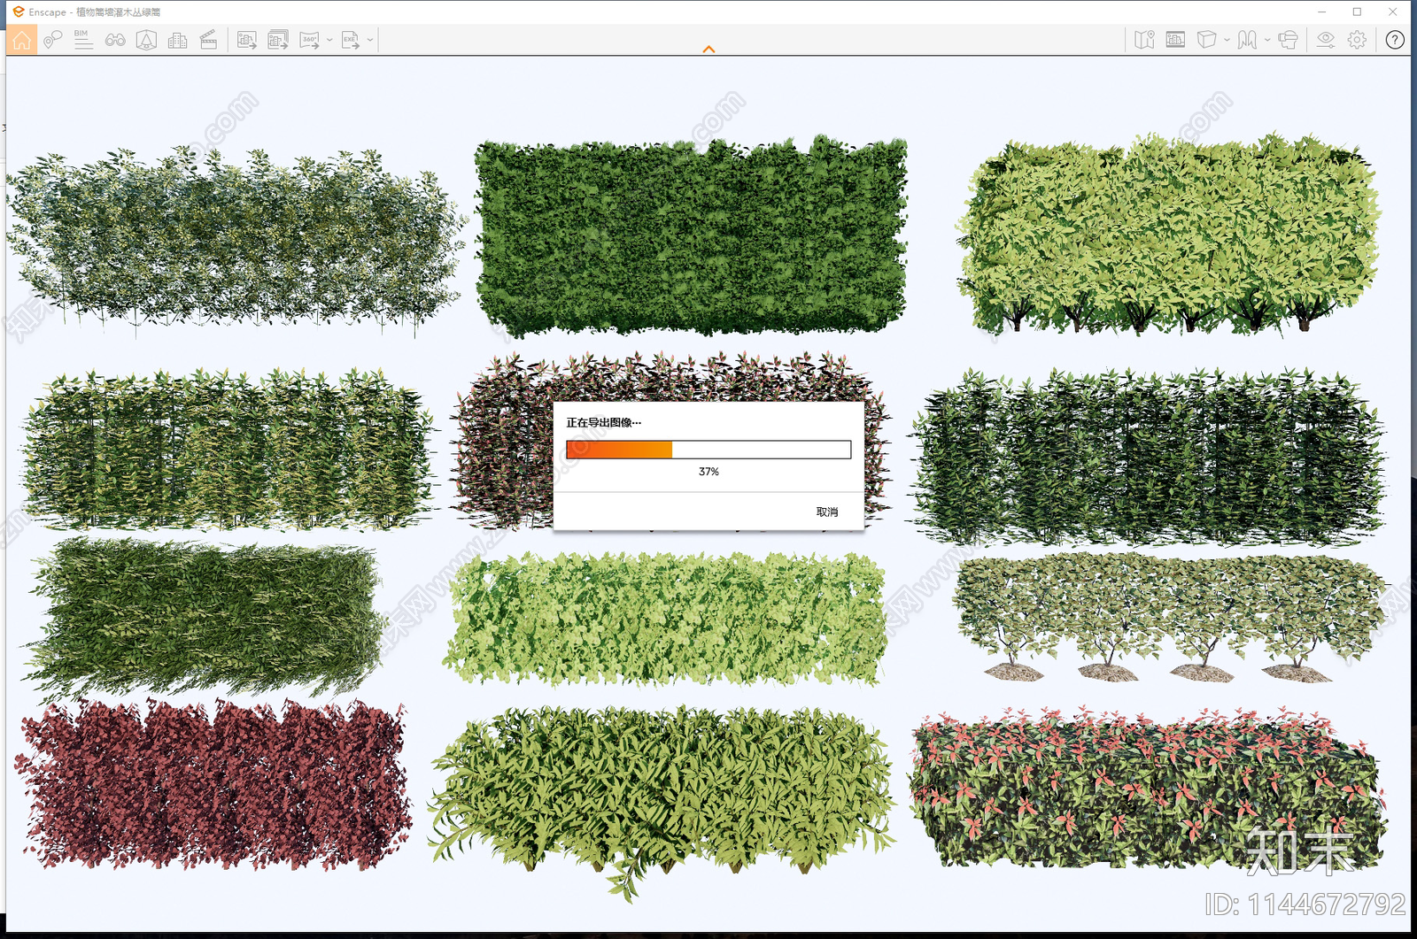Click the cube projection mode icon
Image resolution: width=1417 pixels, height=939 pixels.
[1206, 40]
